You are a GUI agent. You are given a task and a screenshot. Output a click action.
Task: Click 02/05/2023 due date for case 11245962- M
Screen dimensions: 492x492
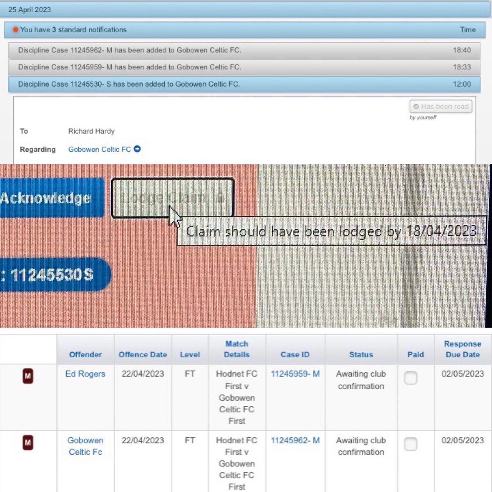coord(462,440)
